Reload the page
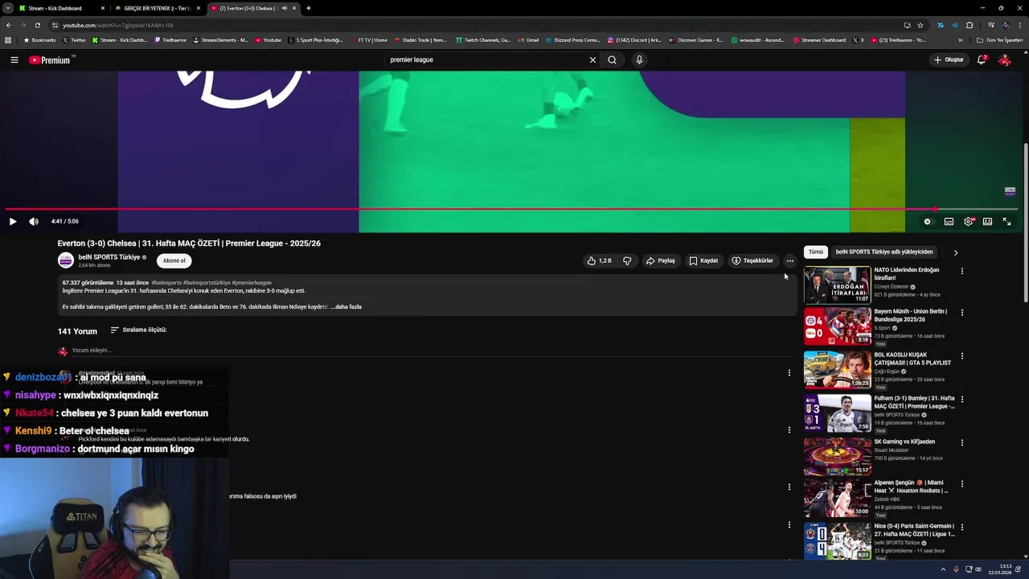This screenshot has height=579, width=1029. click(37, 25)
